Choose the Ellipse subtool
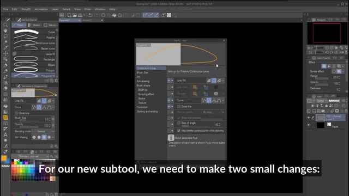Screen dimensions: 349x196 tap(34, 65)
